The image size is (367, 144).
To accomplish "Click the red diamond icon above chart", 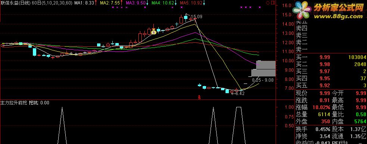I will click(x=268, y=3).
